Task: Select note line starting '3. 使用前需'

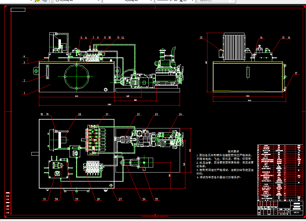Action: [225, 170]
